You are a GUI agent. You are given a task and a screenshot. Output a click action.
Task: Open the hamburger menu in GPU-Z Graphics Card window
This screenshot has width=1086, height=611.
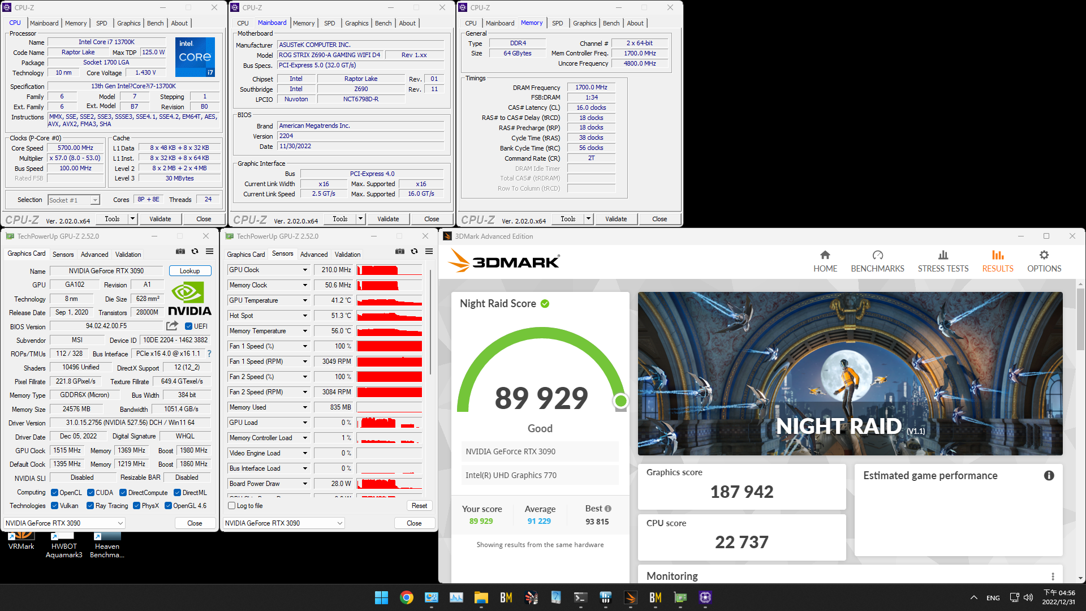click(x=209, y=251)
